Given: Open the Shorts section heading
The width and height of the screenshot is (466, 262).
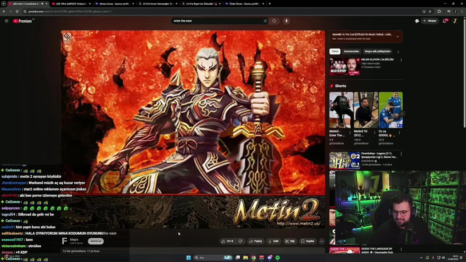Looking at the screenshot, I should coord(340,86).
